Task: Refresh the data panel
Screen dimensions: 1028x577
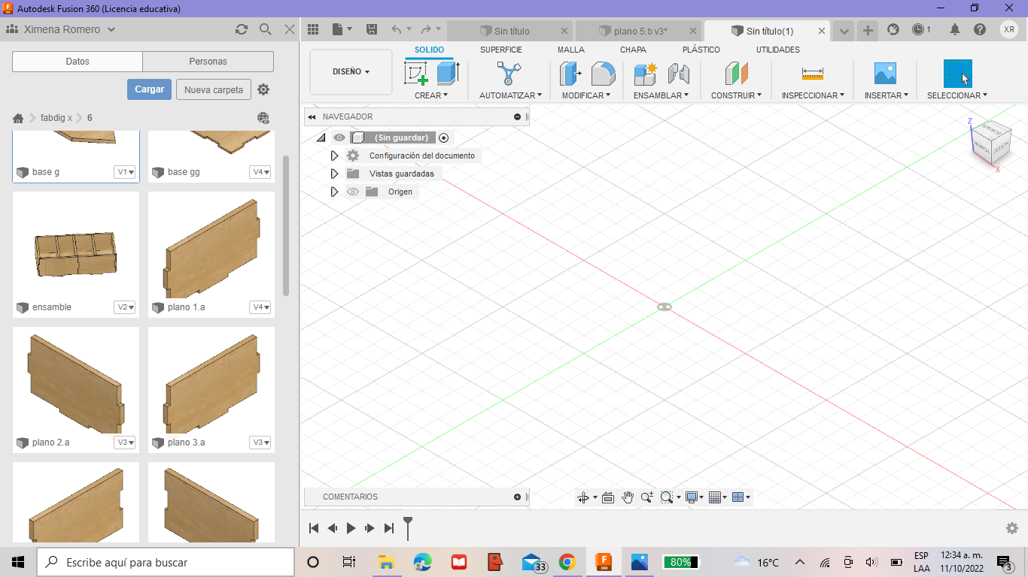Action: (x=242, y=29)
